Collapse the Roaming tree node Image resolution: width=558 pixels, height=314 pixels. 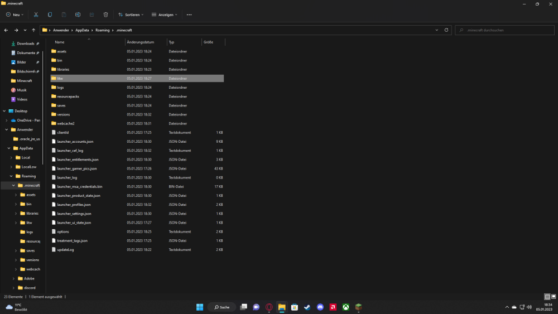point(11,176)
